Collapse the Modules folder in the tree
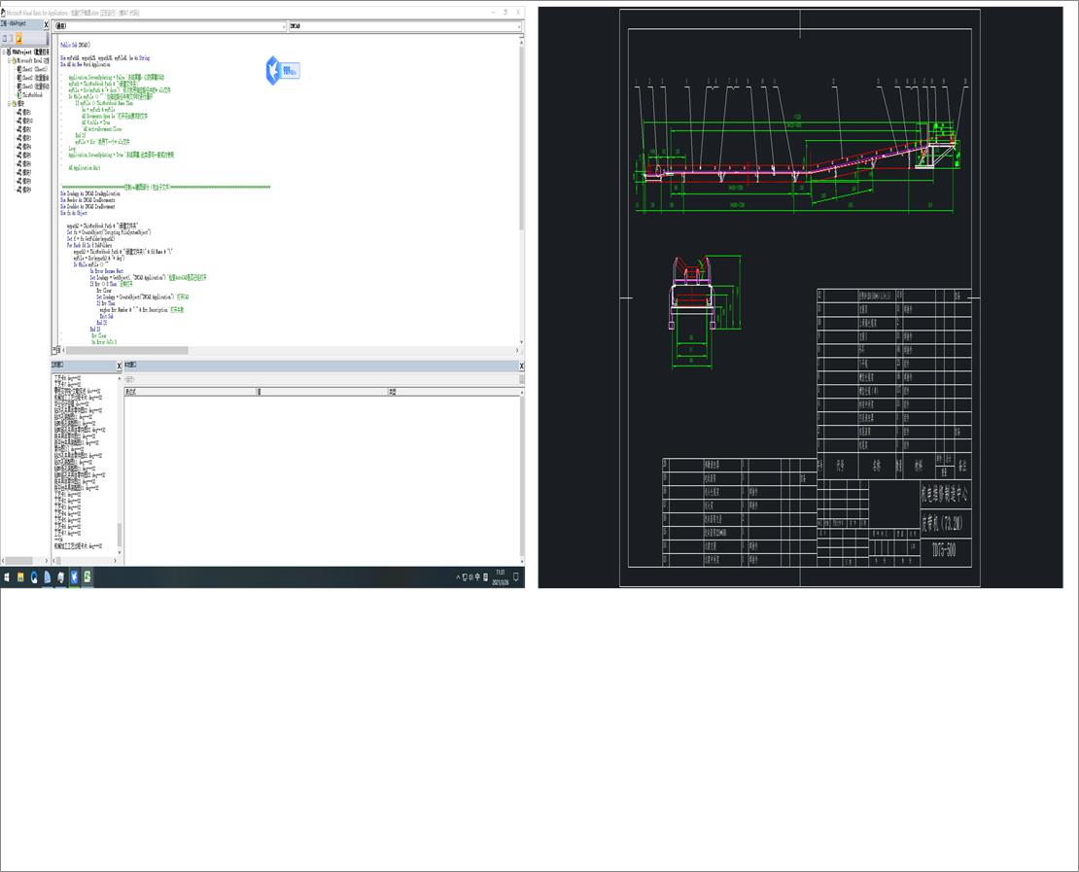This screenshot has width=1079, height=872. coord(9,103)
